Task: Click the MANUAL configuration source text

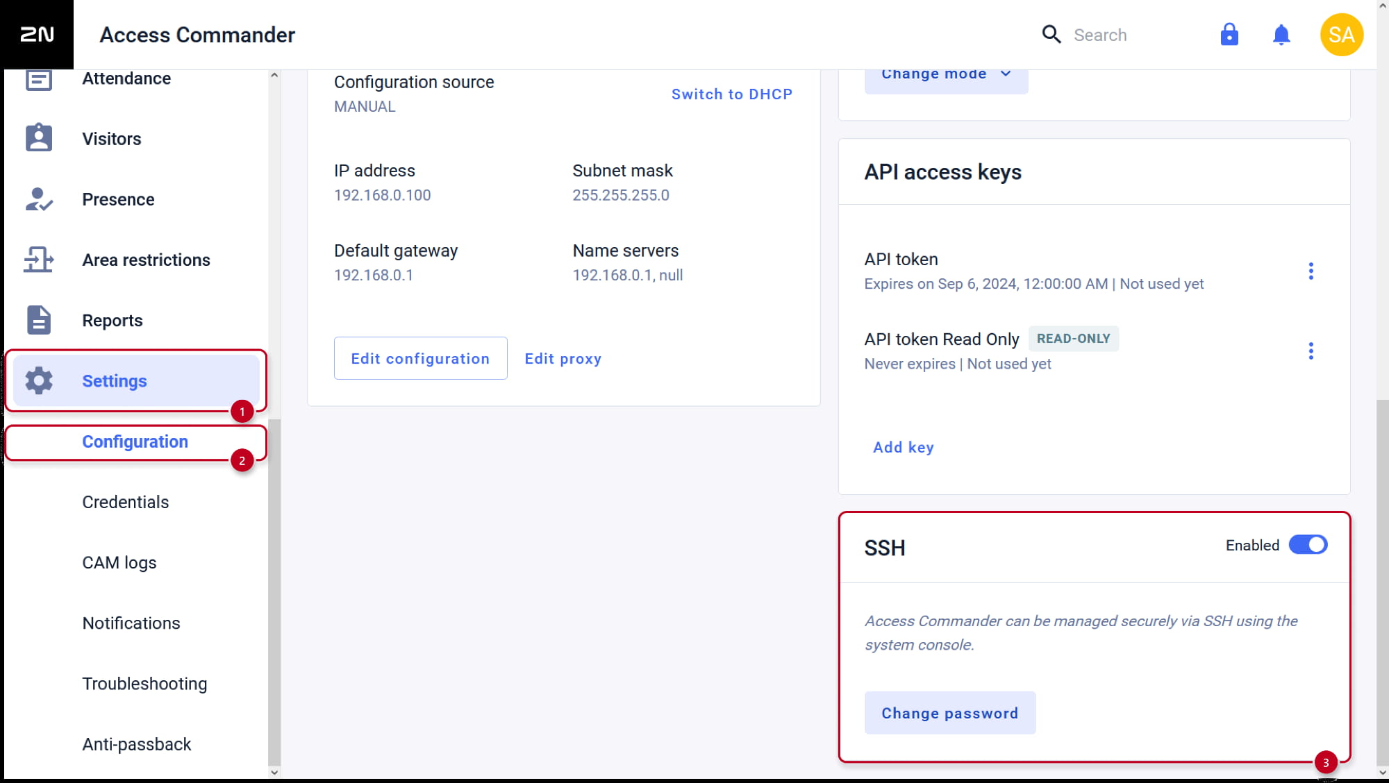Action: pos(365,106)
